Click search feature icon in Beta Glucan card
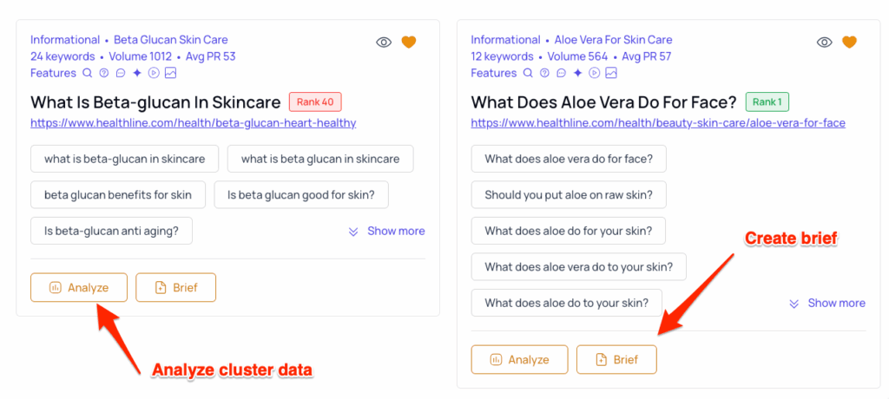Image resolution: width=889 pixels, height=399 pixels. pyautogui.click(x=87, y=73)
